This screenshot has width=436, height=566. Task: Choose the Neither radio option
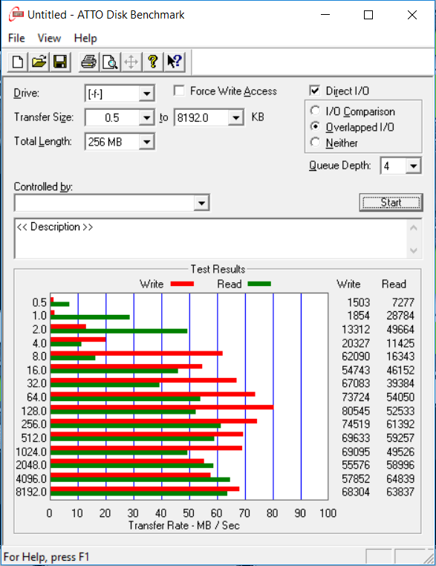(x=315, y=142)
